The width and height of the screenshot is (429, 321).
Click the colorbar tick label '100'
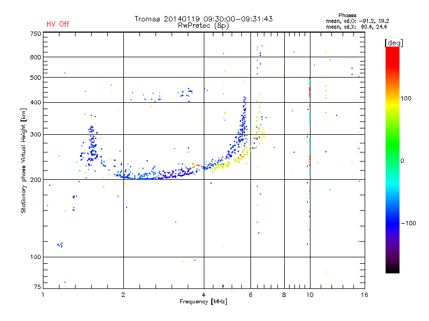pos(406,98)
